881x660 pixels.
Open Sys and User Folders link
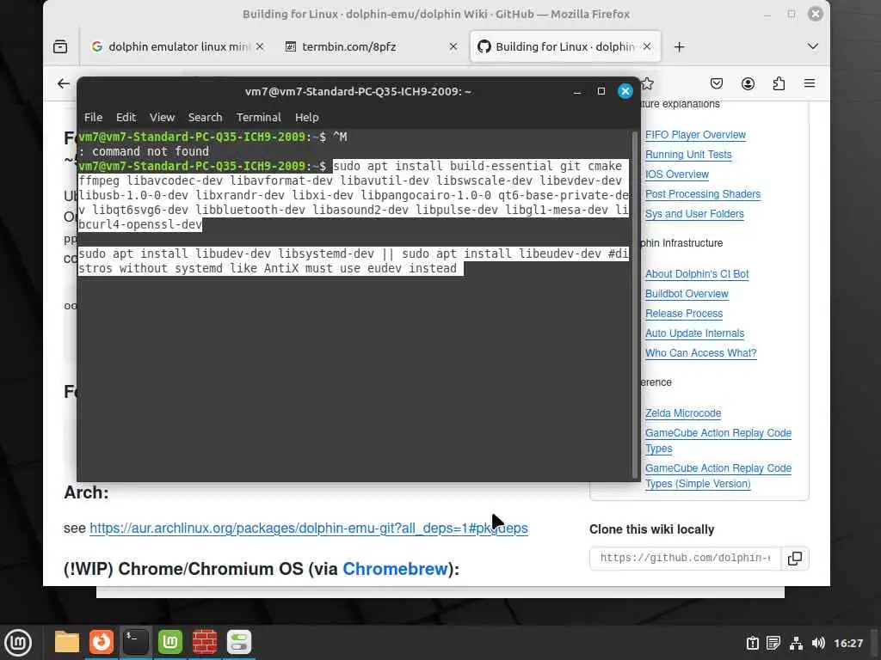tap(694, 214)
